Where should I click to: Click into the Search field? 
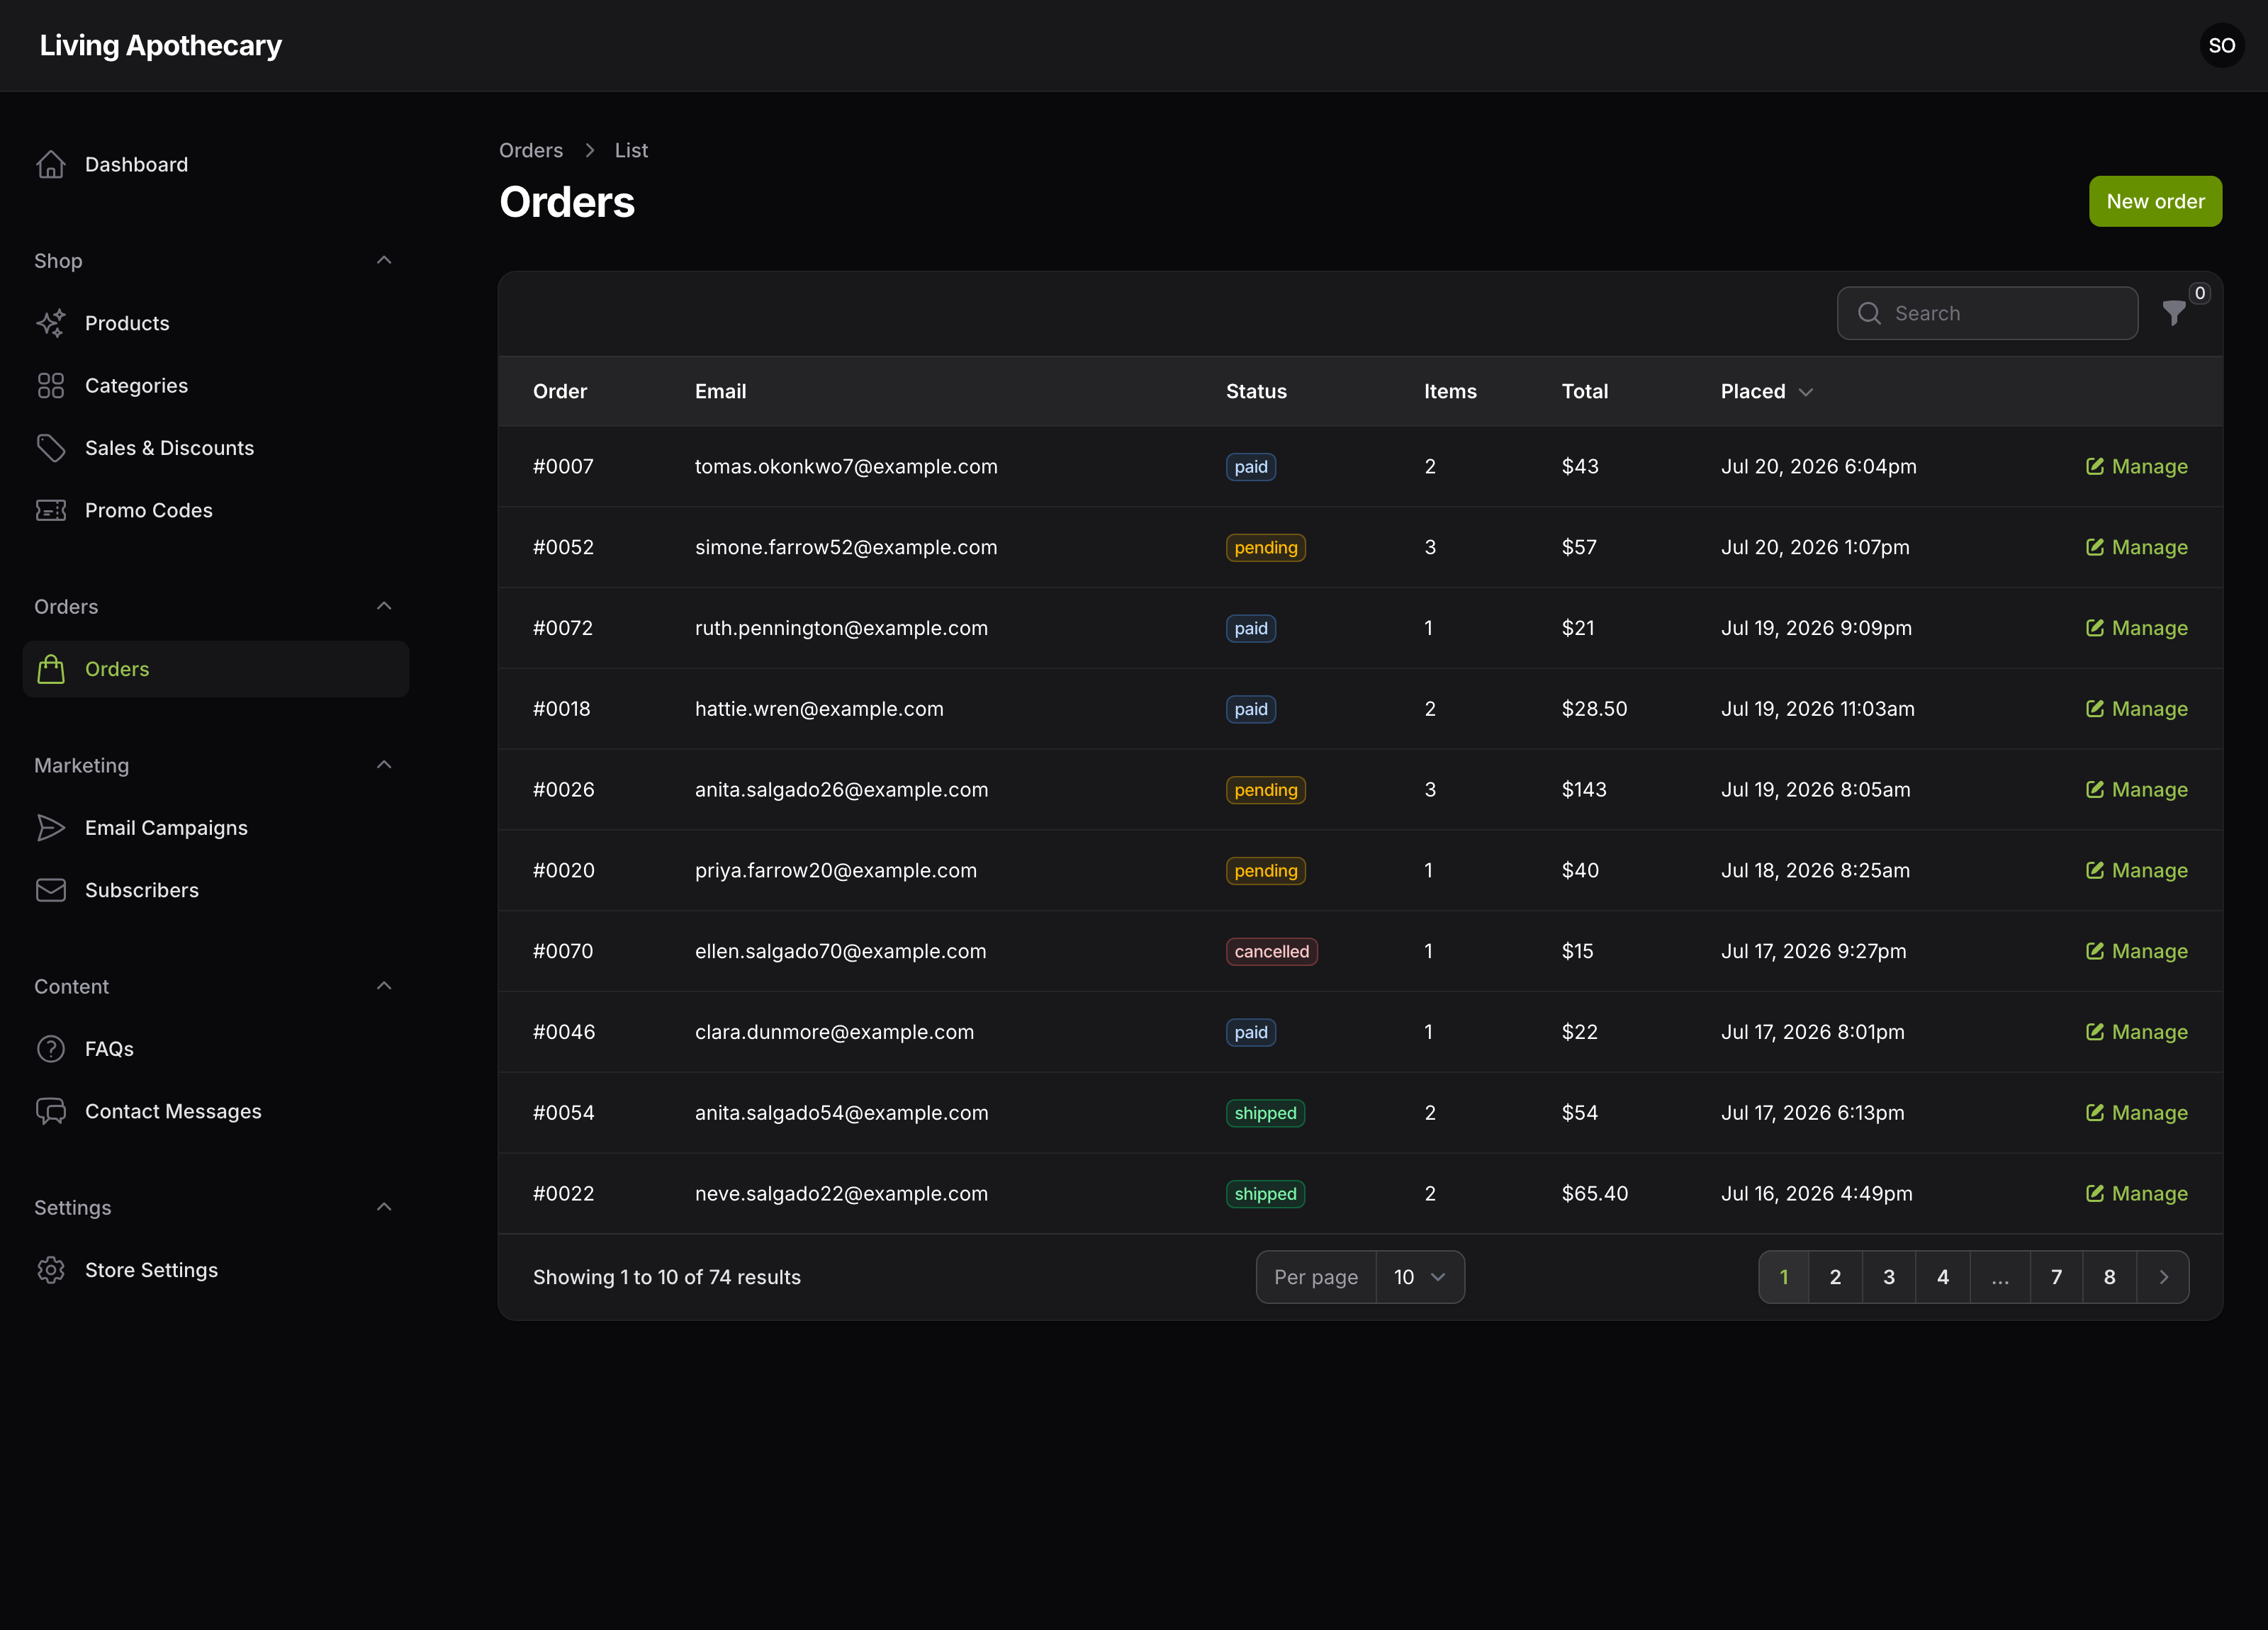pyautogui.click(x=1987, y=313)
